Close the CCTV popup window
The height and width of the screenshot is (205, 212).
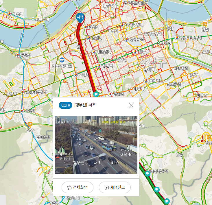click(x=131, y=106)
